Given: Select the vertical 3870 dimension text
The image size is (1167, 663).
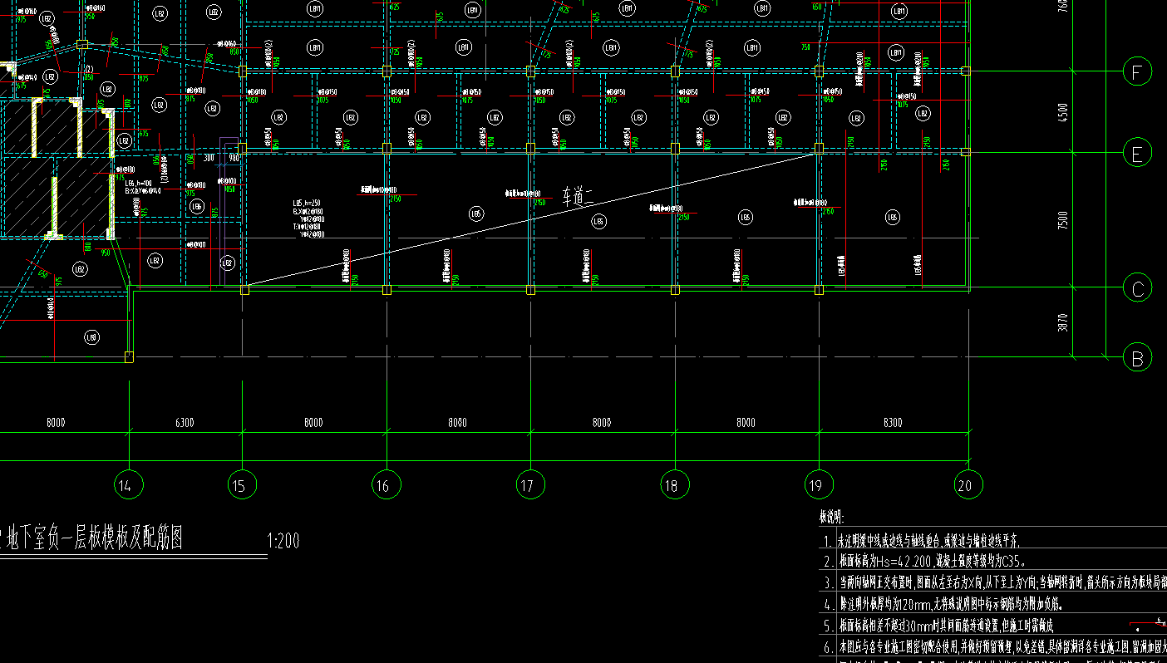Looking at the screenshot, I should click(1063, 323).
